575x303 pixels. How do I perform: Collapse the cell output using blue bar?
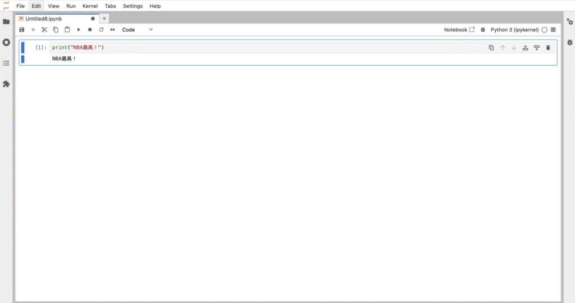[x=22, y=59]
